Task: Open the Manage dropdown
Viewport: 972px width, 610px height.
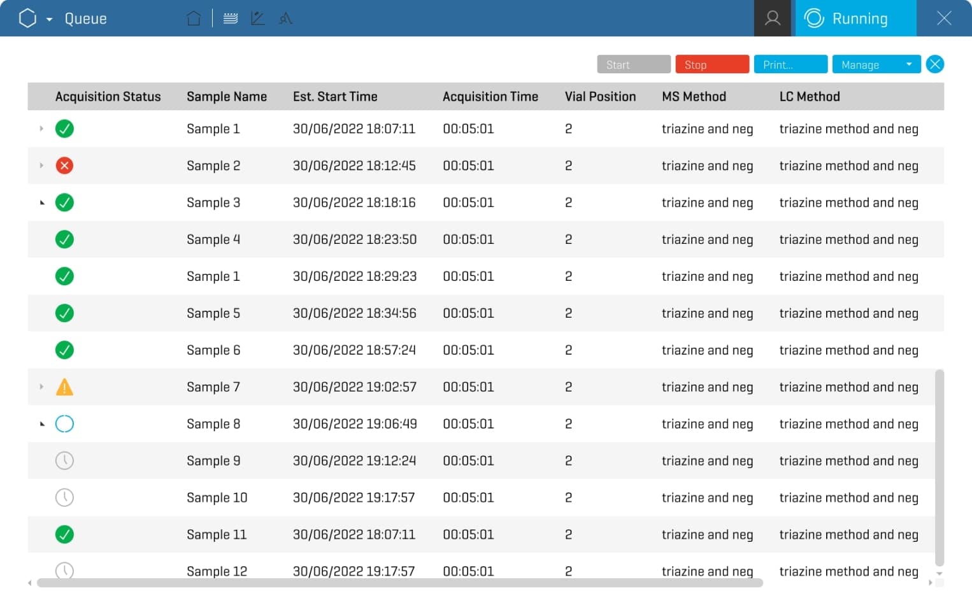Action: (876, 64)
